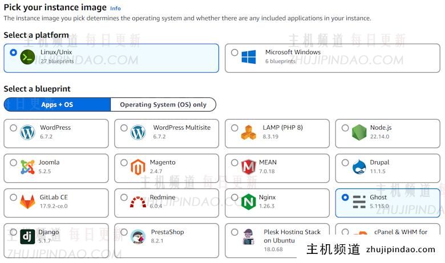Click the "17.9.2-ce.0" version text
This screenshot has width=445, height=263.
(54, 206)
